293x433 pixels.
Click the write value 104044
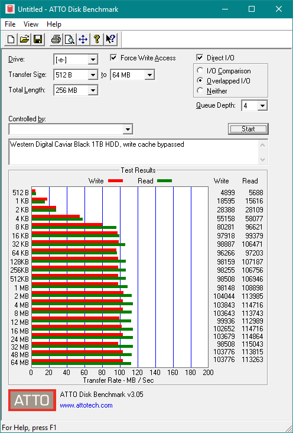[x=224, y=296]
